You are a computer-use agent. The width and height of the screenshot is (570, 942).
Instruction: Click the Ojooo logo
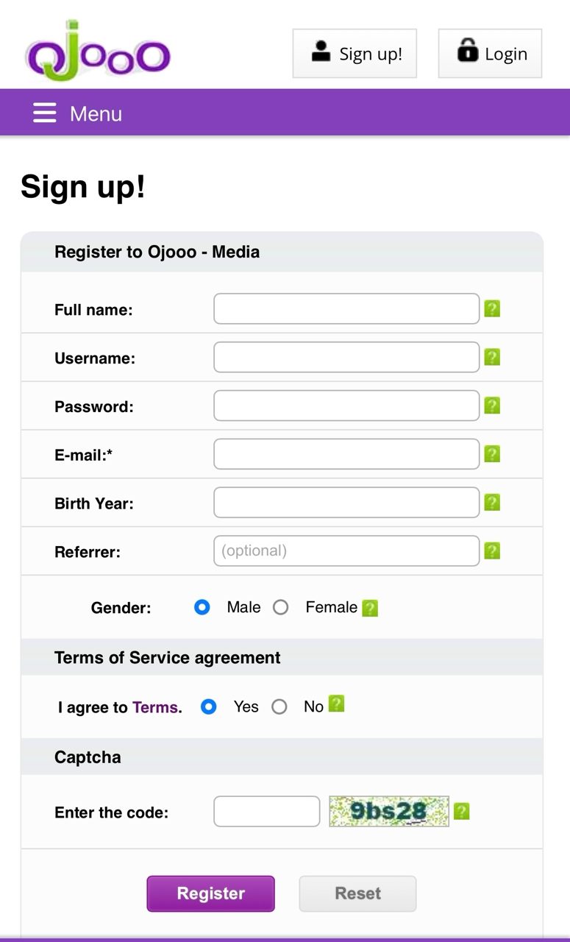[98, 53]
